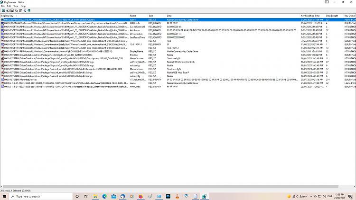Open the volume control tray icon
The width and height of the screenshot is (356, 200).
pyautogui.click(x=325, y=196)
